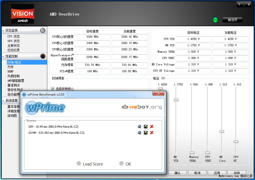Save the 32M score with floppy icon
This screenshot has width=255, height=180.
click(146, 127)
